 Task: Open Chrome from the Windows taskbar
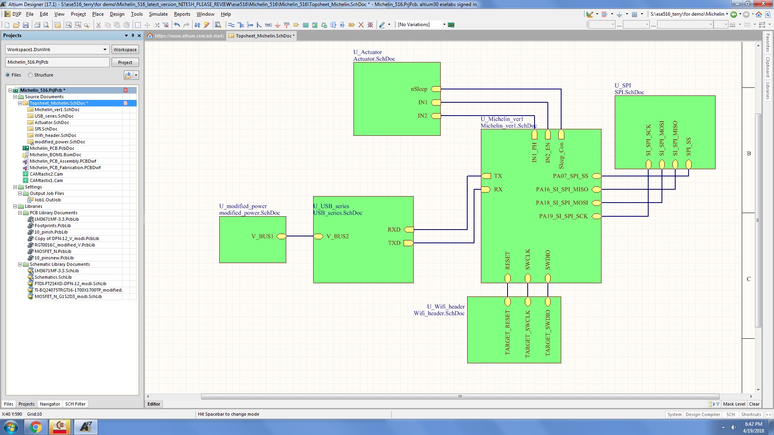[x=35, y=427]
